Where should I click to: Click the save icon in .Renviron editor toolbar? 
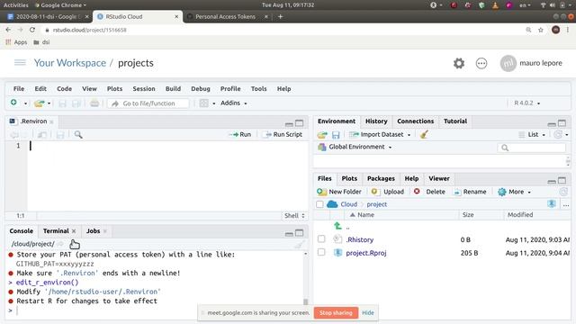click(60, 135)
